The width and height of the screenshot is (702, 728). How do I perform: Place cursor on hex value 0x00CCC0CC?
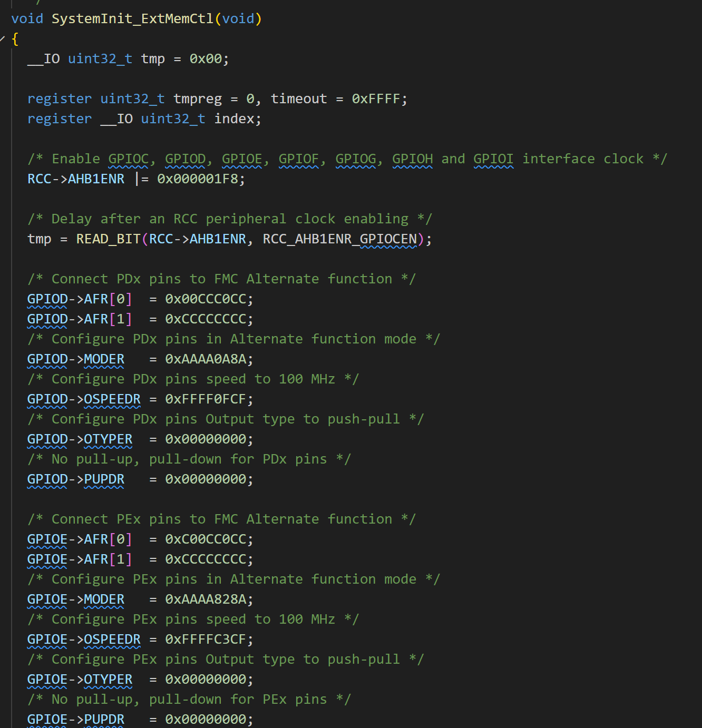(206, 299)
